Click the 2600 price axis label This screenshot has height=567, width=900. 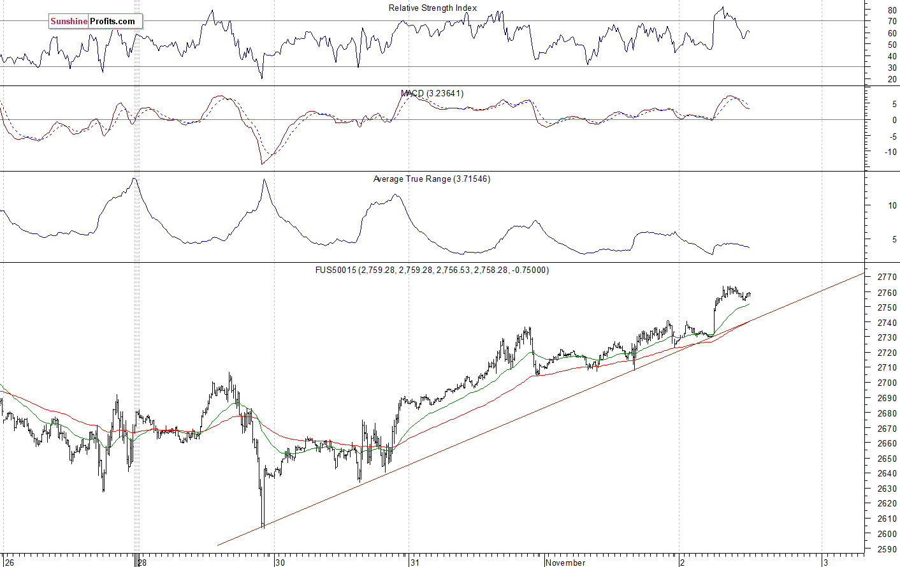(887, 534)
